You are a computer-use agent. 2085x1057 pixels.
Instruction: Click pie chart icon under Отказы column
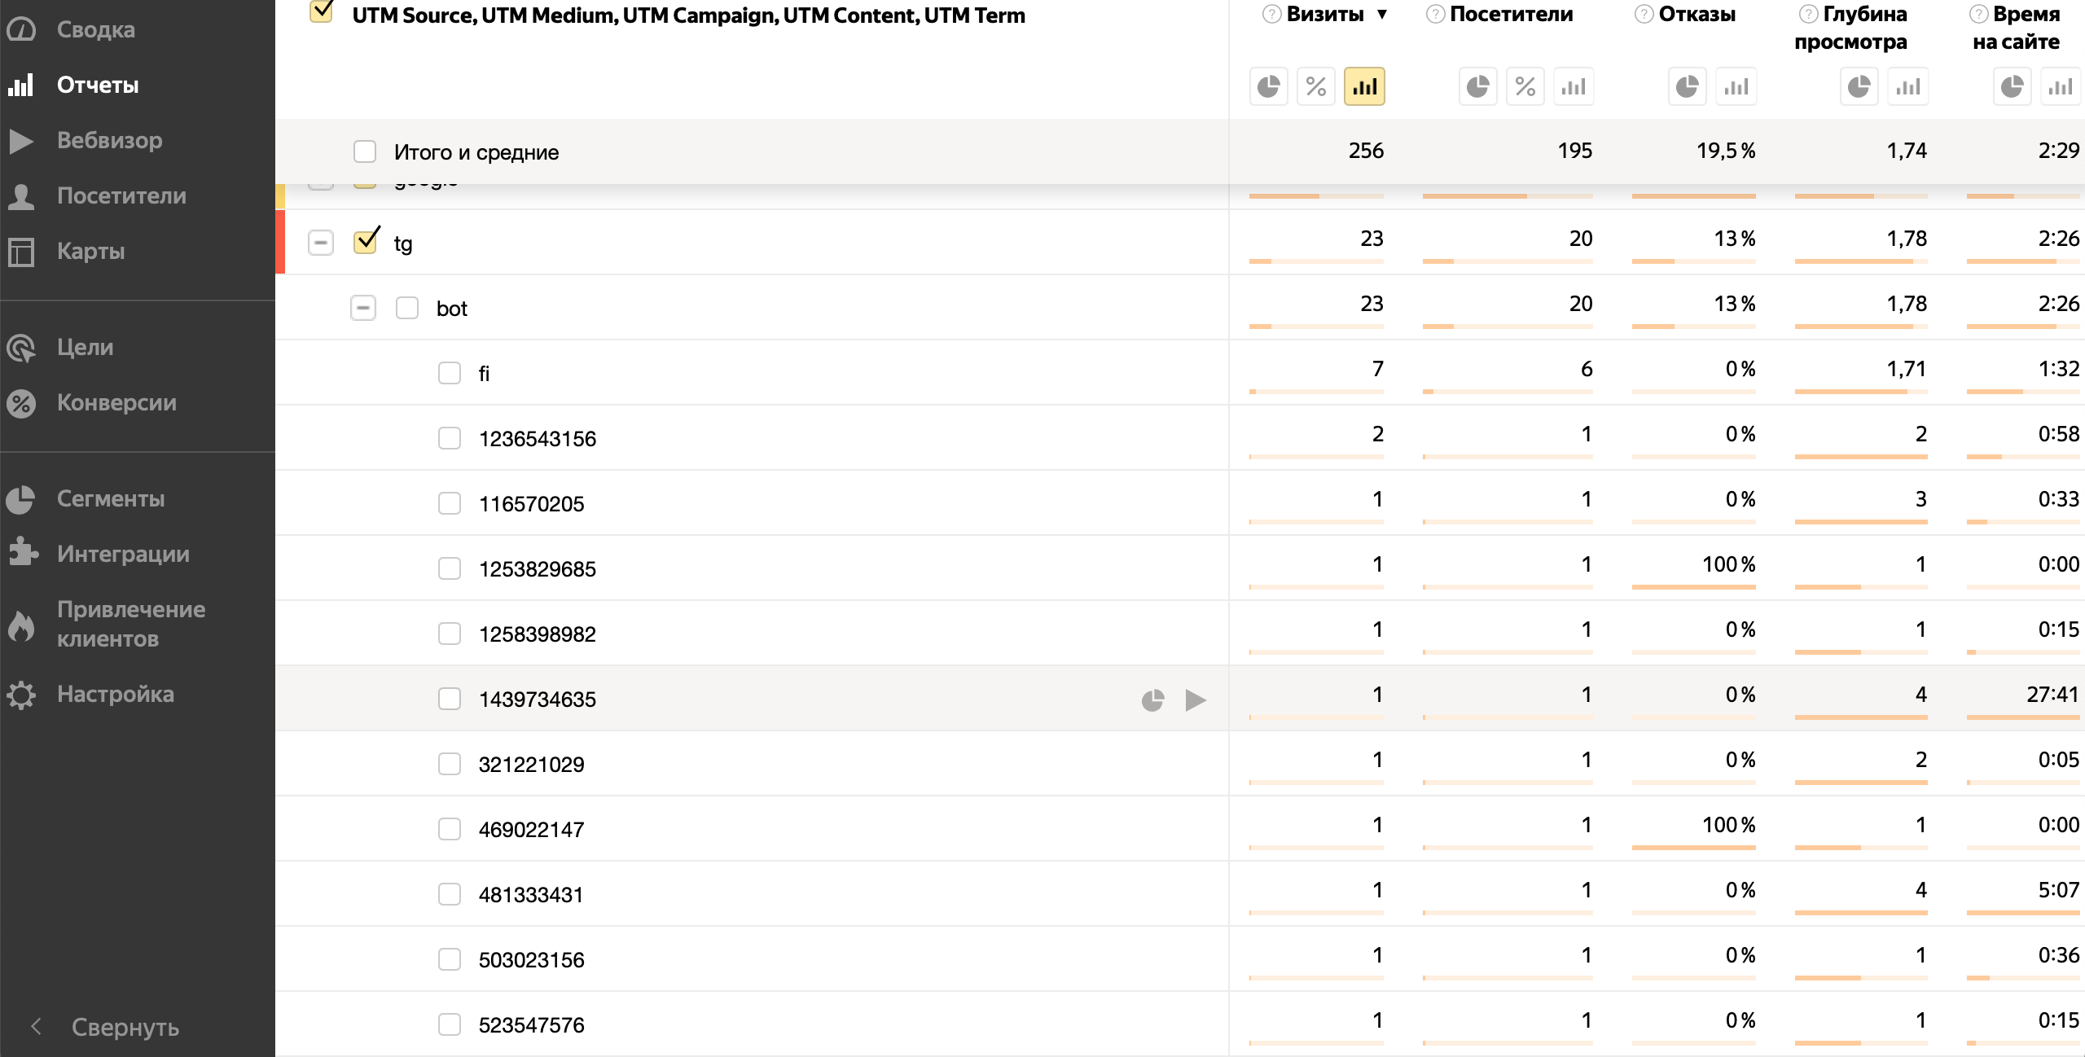tap(1688, 86)
